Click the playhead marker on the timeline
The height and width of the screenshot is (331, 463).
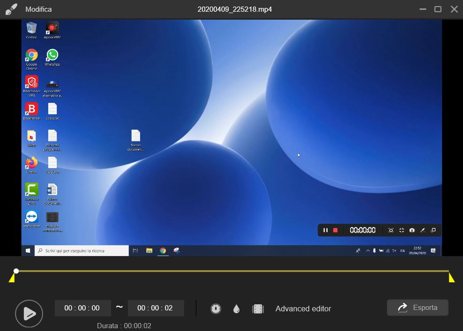tap(16, 271)
